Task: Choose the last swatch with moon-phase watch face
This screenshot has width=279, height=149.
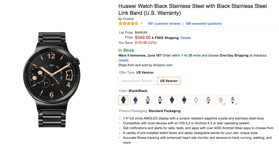Action: [233, 100]
